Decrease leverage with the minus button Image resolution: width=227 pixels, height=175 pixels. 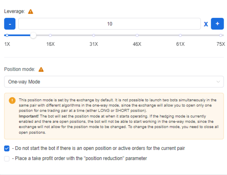point(10,23)
